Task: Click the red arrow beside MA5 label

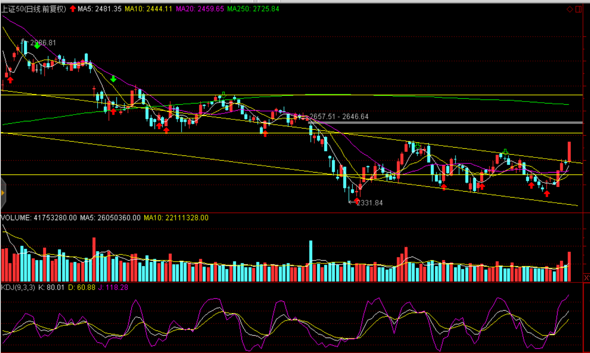Action: (x=73, y=9)
